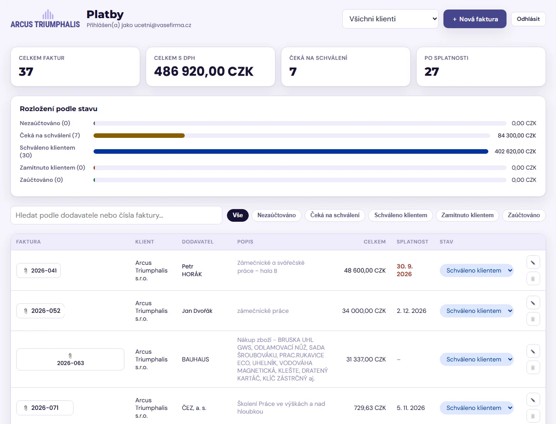Click the total 486 920,00 CZK
Screen dimensions: 556x424
[x=204, y=72]
